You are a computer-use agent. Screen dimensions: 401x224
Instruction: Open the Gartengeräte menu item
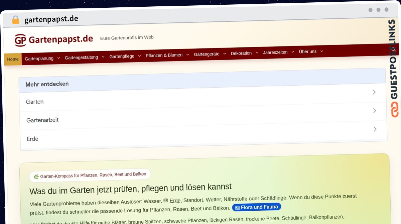[207, 54]
